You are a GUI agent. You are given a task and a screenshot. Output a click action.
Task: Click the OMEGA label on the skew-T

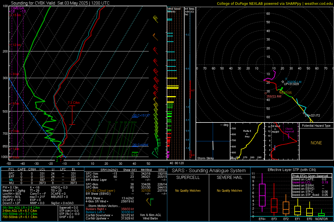tap(18, 8)
